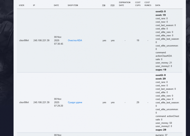Click the USER column header
Viewport: 190px width, 136px height.
click(22, 5)
